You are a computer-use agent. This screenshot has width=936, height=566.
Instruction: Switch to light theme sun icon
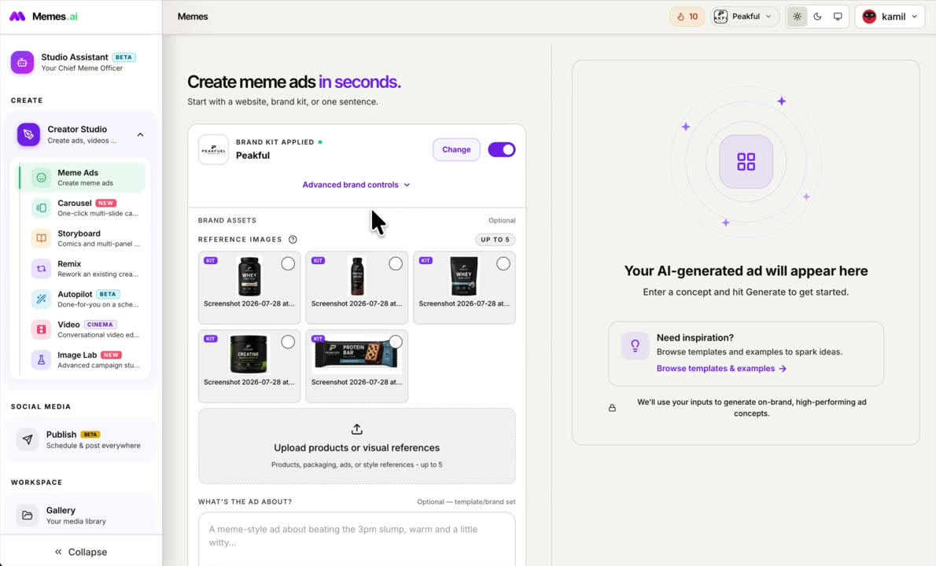[x=797, y=17]
